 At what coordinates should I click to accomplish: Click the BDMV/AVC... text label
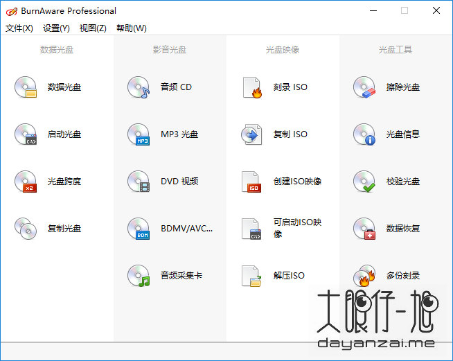tap(186, 229)
